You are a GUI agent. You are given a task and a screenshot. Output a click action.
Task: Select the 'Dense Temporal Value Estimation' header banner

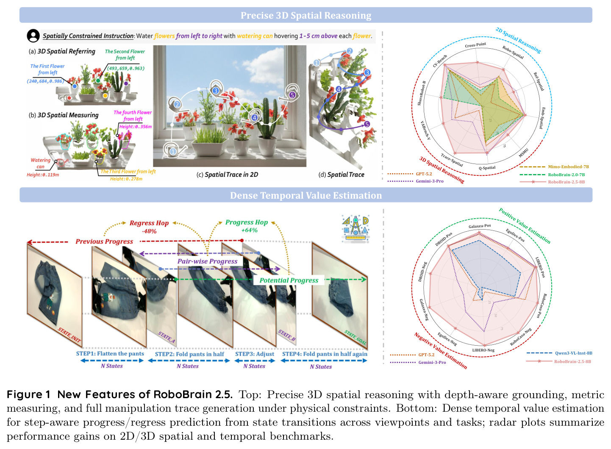click(306, 195)
